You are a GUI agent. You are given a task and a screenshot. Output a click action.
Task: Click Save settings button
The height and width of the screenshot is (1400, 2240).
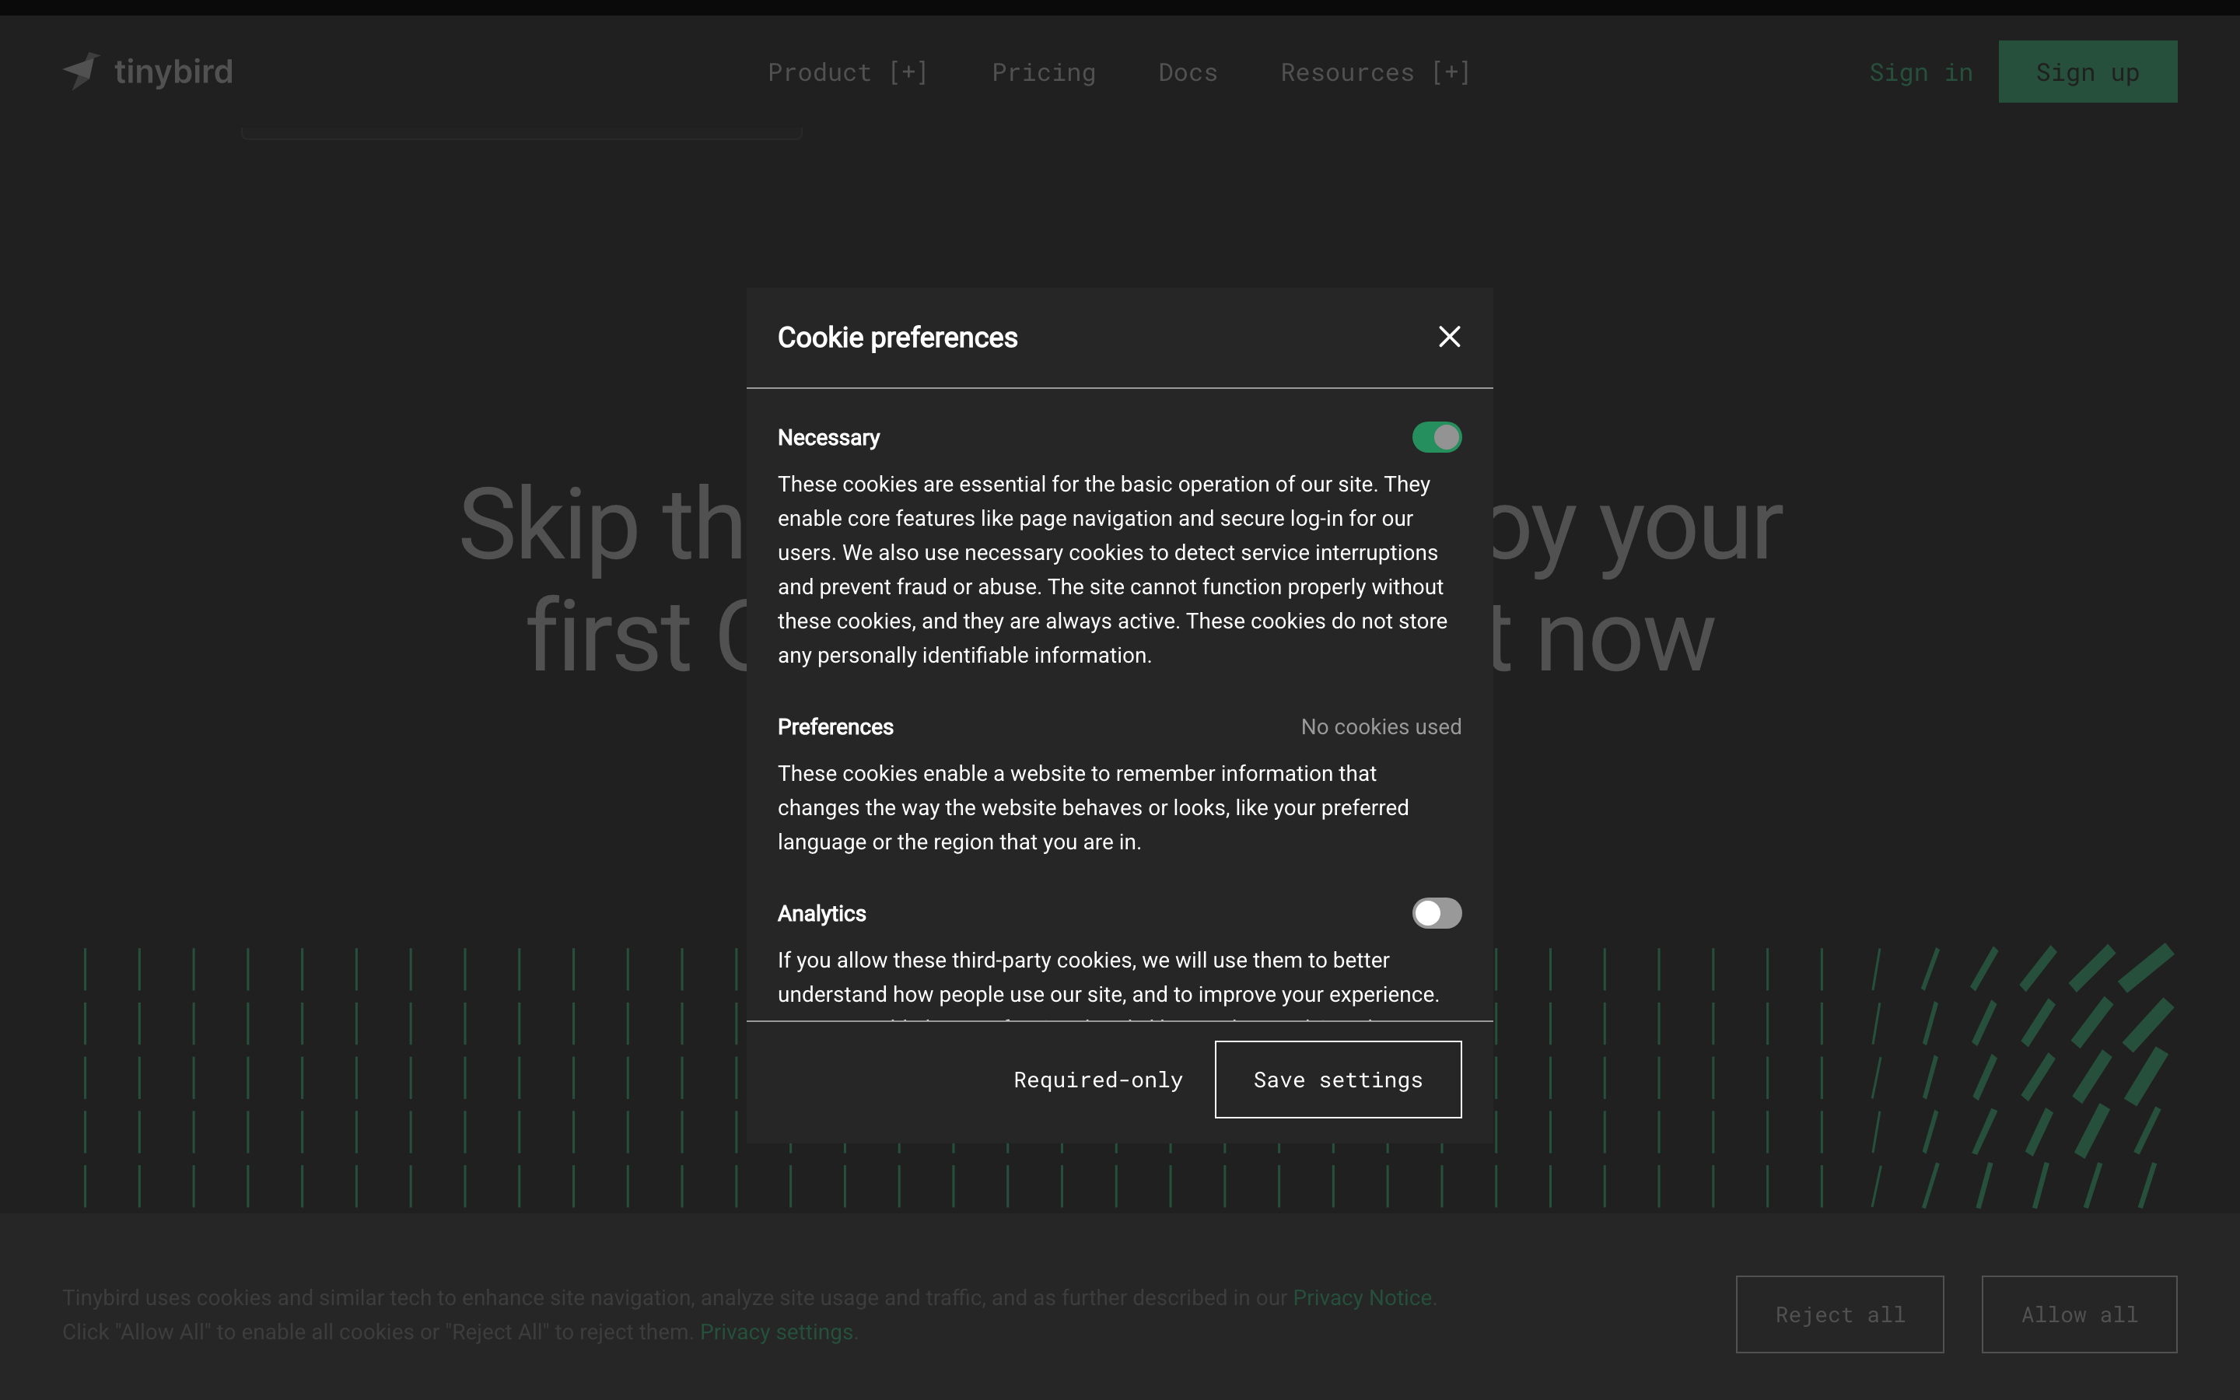point(1338,1080)
